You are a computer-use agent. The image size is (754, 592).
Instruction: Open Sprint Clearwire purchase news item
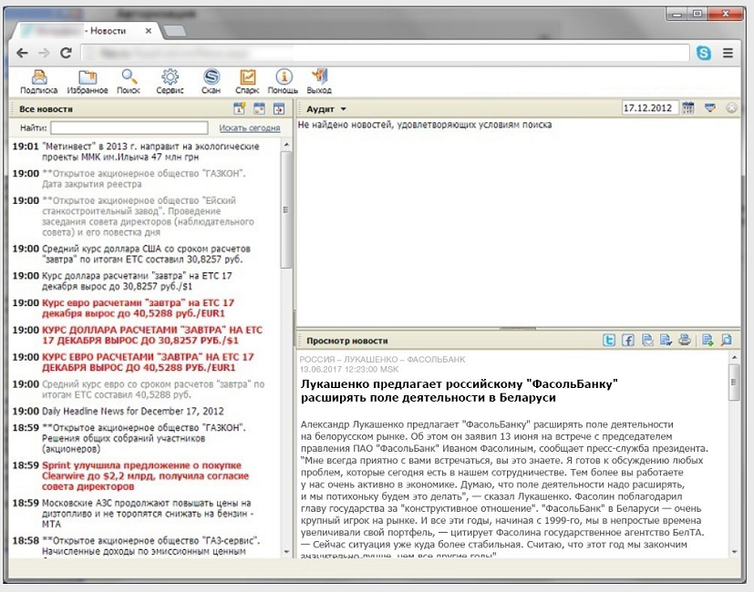(x=144, y=475)
